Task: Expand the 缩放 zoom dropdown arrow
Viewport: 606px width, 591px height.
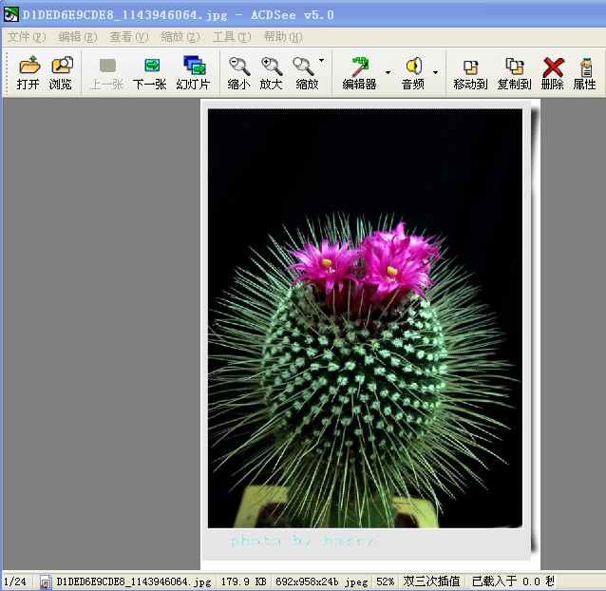Action: [321, 61]
